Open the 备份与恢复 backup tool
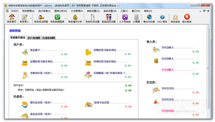Screen dimensions: 215x122 pyautogui.click(x=149, y=18)
